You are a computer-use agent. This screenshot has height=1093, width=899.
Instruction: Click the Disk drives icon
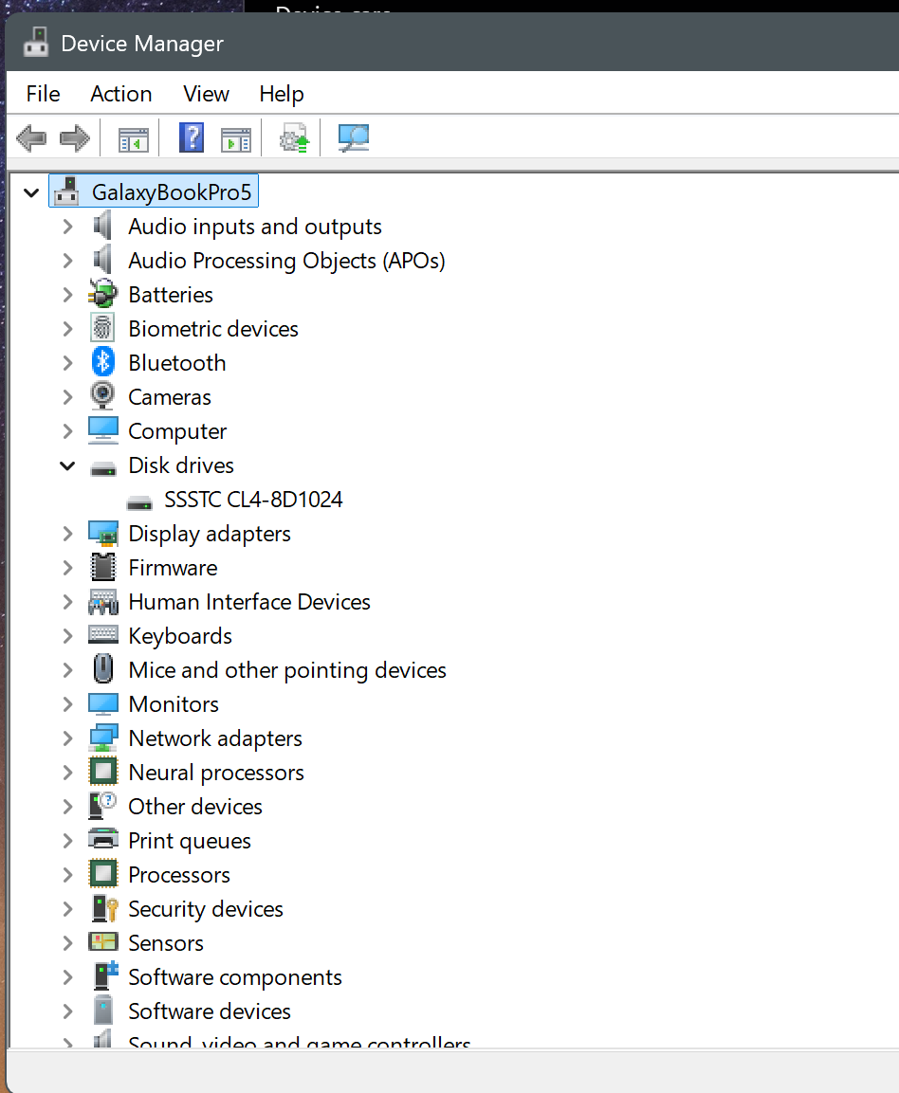tap(102, 468)
